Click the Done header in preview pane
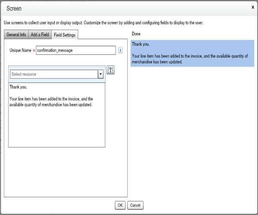 pyautogui.click(x=136, y=34)
